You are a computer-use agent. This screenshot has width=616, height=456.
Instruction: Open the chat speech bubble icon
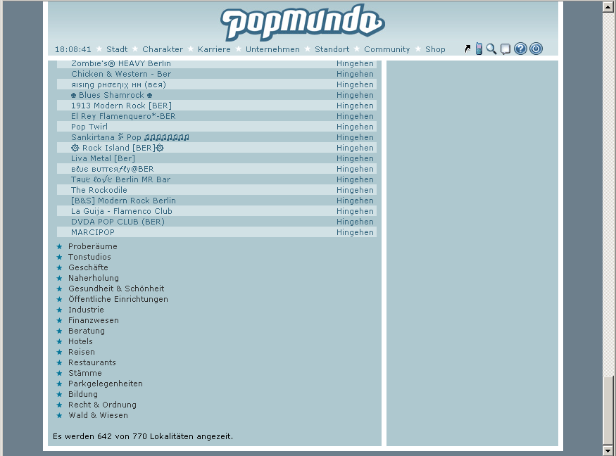tap(505, 49)
